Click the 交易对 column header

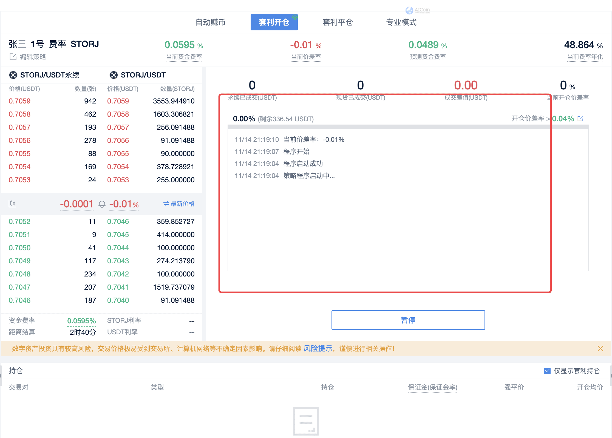[19, 387]
